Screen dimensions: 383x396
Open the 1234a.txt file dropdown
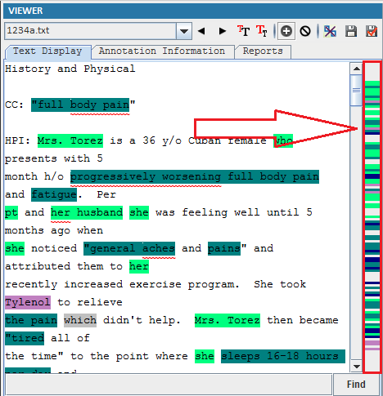(184, 31)
